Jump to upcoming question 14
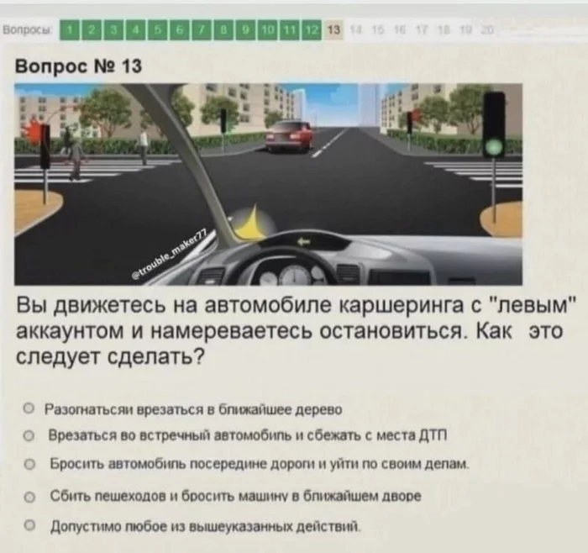The width and height of the screenshot is (588, 553). coord(354,29)
